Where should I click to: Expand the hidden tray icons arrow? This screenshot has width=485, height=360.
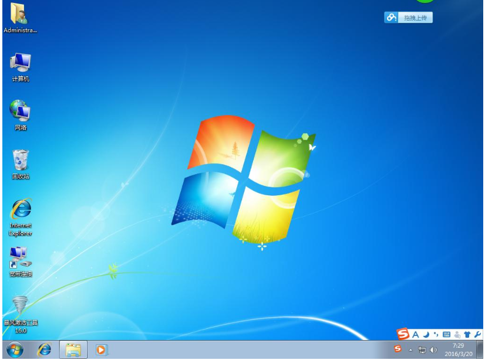[x=411, y=351]
